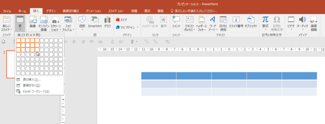This screenshot has height=124, width=325.
Task: Add a comment with コメント
Action: point(176,22)
